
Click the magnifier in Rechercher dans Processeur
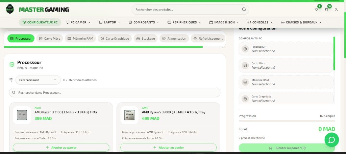coord(14,93)
